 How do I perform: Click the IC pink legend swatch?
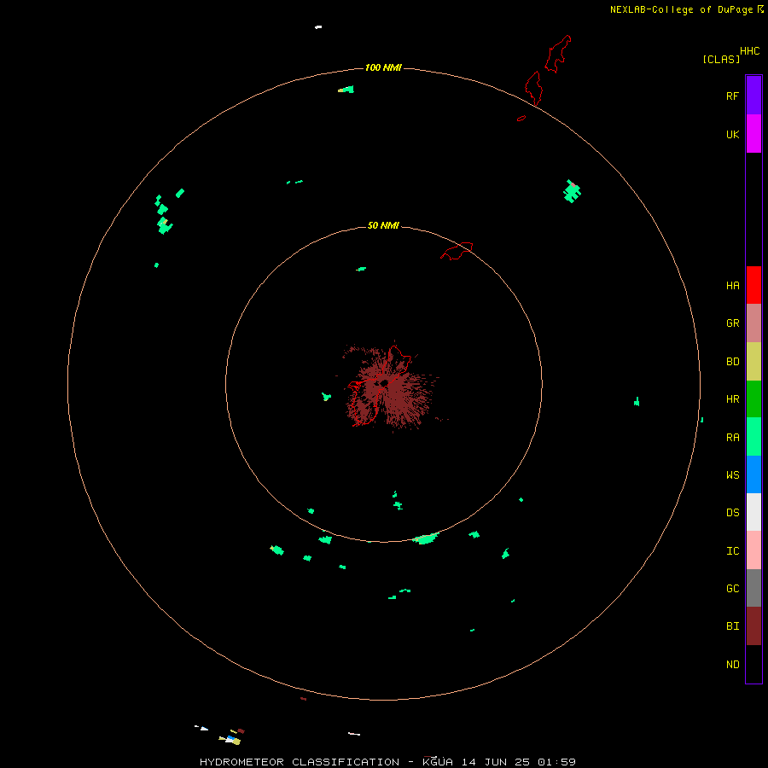coord(753,550)
